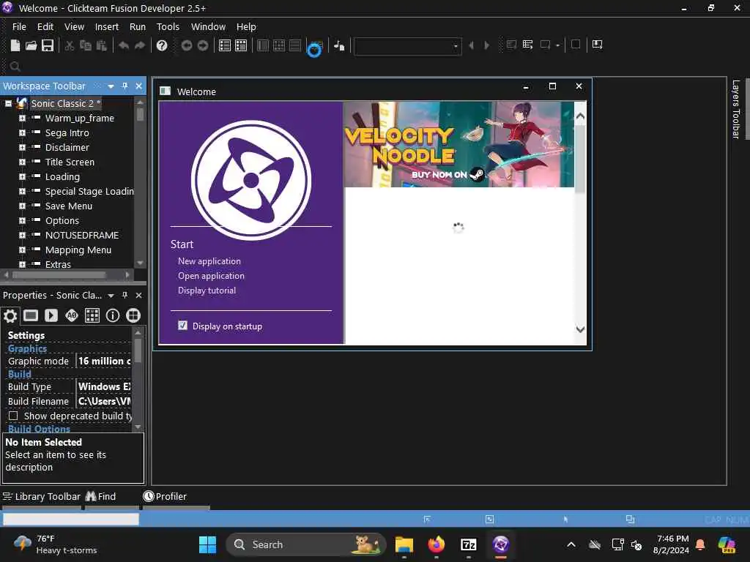
Task: Click the Copy toolbar icon
Action: tap(86, 45)
